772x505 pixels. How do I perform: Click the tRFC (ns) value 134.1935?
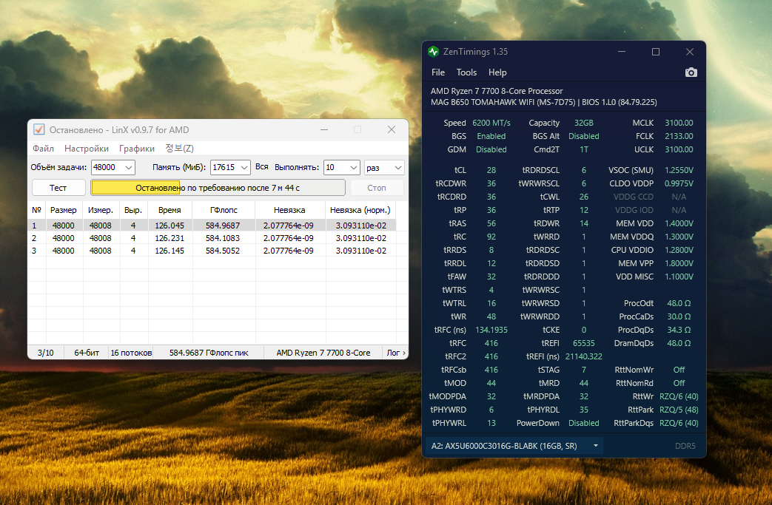pos(491,330)
